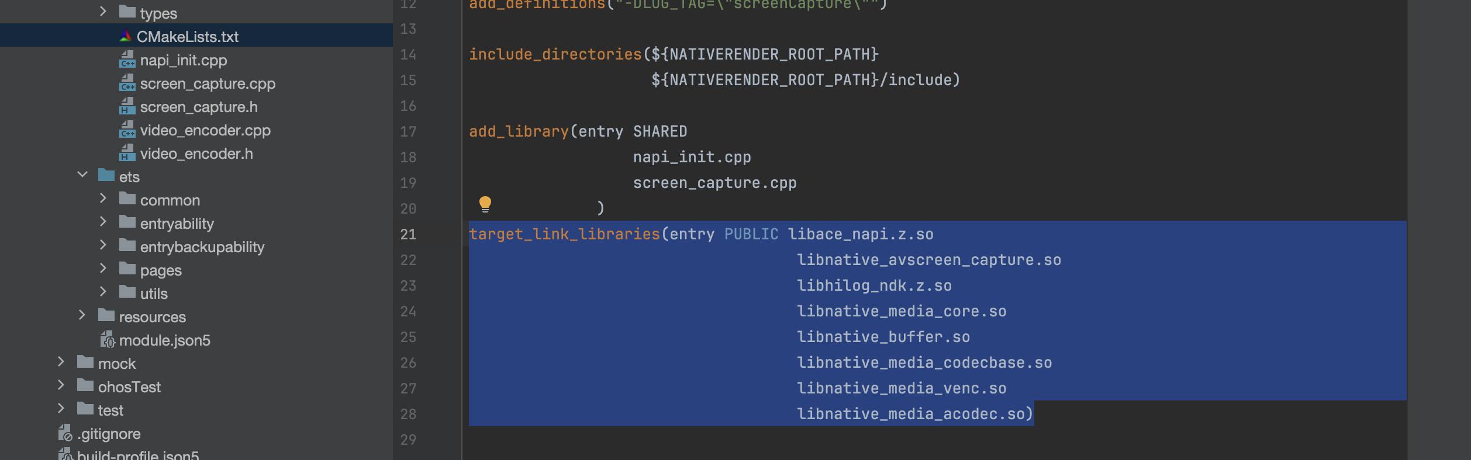Open video_encoder.cpp file

[205, 130]
